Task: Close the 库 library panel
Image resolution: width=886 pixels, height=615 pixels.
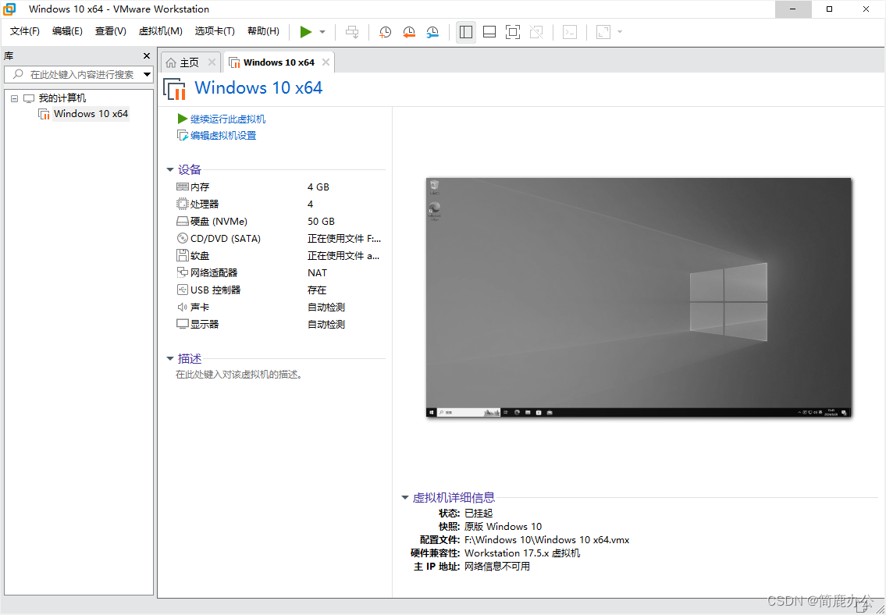Action: click(x=147, y=56)
